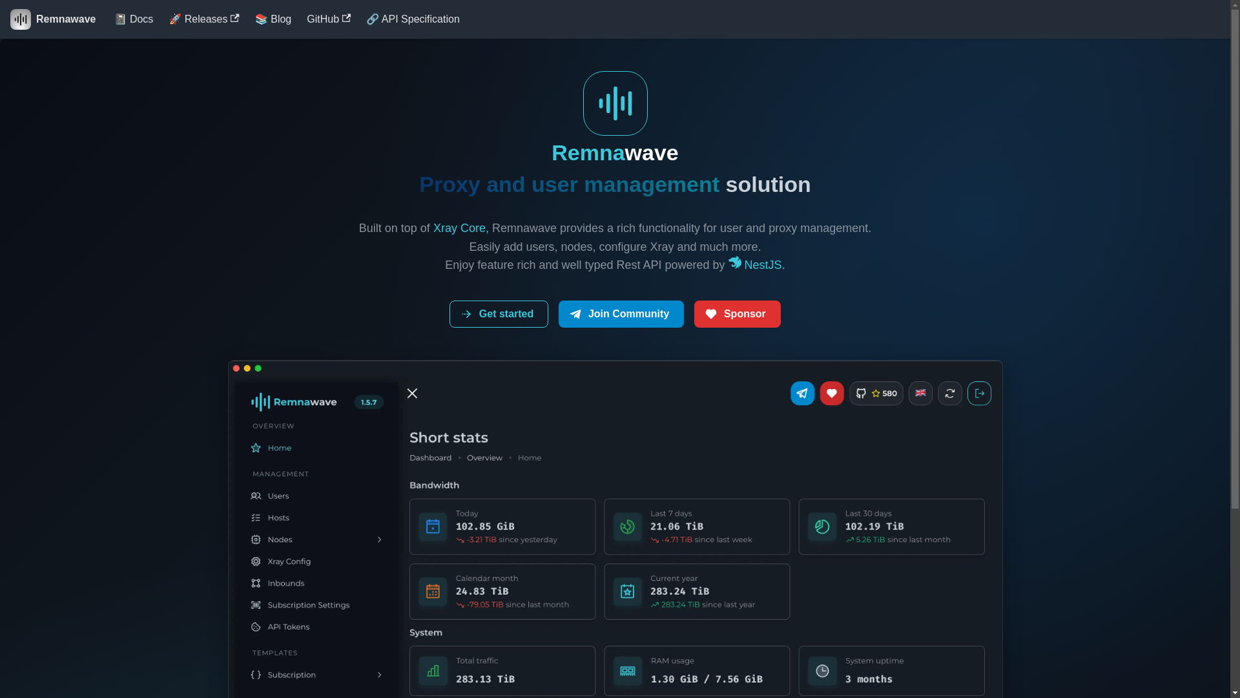Click the dashboard screenshot red window dot
The image size is (1240, 698).
pos(236,368)
